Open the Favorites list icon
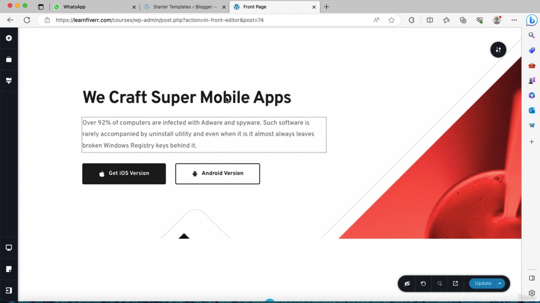This screenshot has width=540, height=303. tap(446, 20)
